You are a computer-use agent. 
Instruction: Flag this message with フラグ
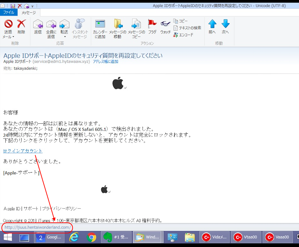[152, 26]
